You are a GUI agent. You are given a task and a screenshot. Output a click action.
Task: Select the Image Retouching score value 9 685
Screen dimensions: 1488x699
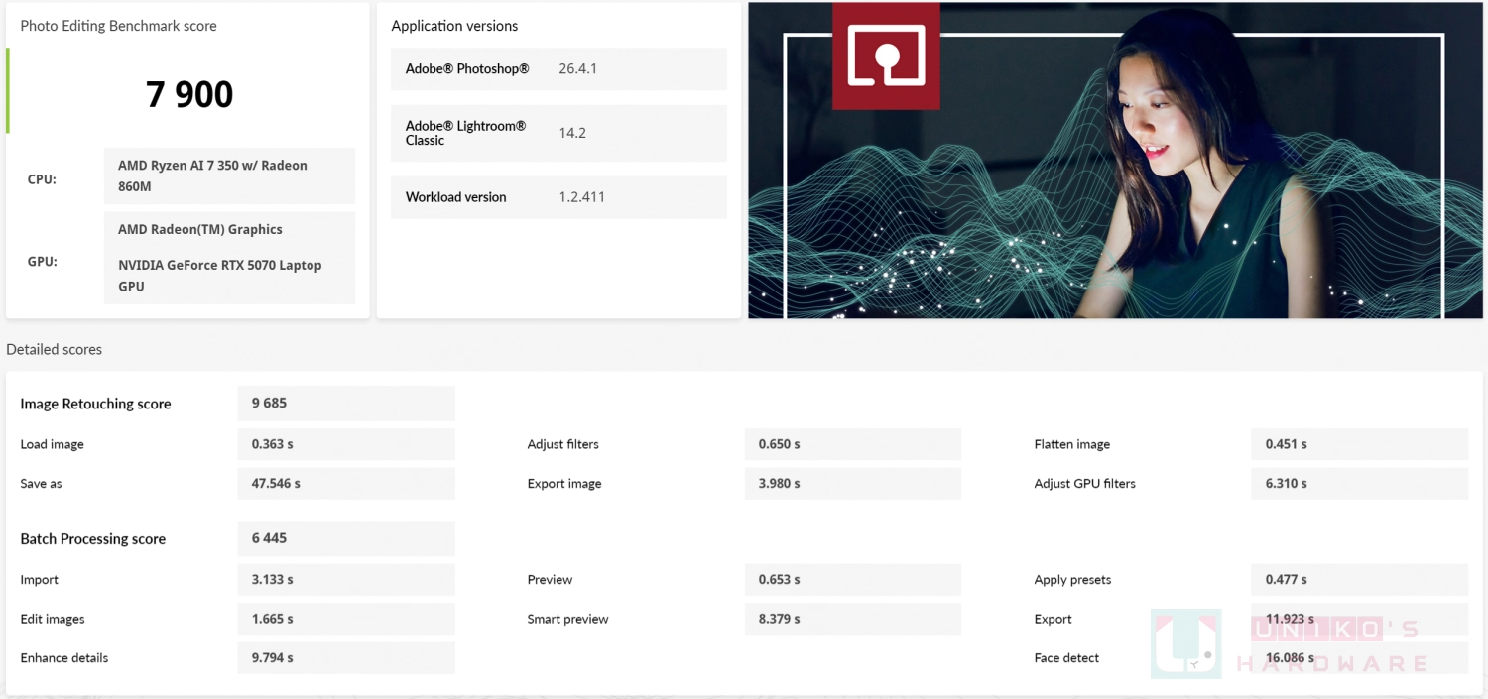(346, 404)
